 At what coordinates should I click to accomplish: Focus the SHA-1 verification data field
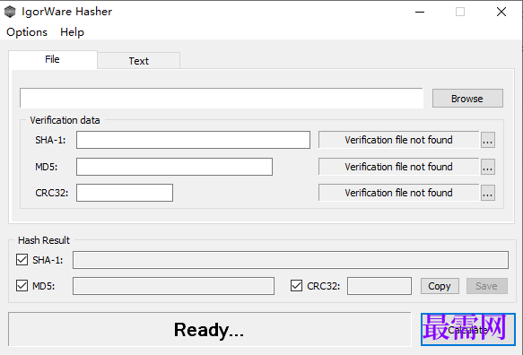[193, 140]
